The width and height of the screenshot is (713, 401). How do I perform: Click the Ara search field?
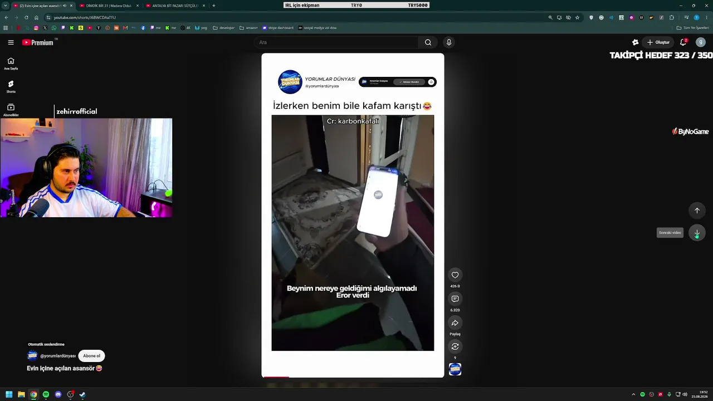pos(336,42)
